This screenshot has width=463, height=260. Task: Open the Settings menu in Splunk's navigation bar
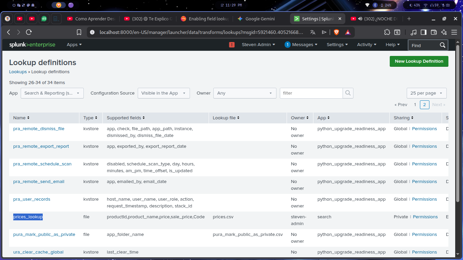click(x=337, y=44)
